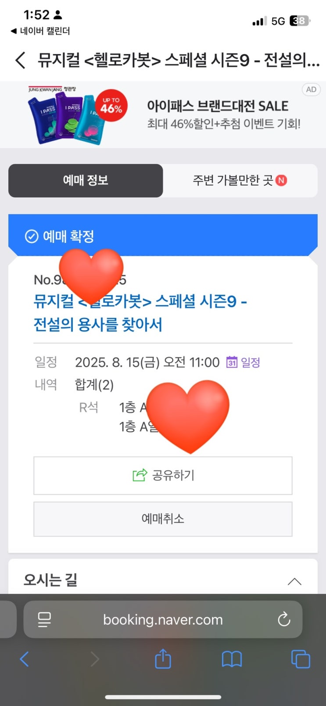Tap the calendar 일정 icon next to date
The image size is (326, 706).
[x=243, y=362]
